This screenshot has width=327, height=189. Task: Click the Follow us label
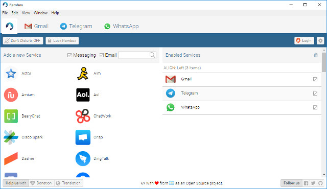pos(291,183)
